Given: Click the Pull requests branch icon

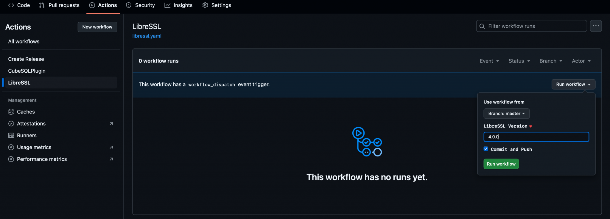Looking at the screenshot, I should 42,5.
